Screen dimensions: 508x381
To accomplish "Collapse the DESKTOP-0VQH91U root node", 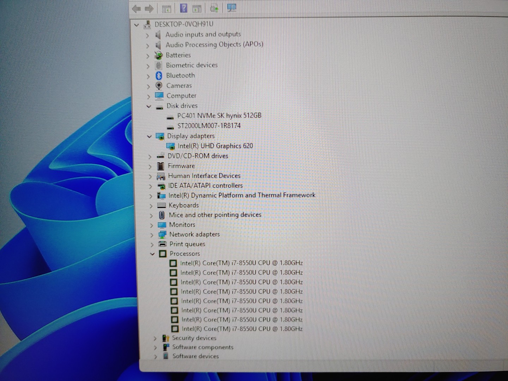I will [x=137, y=25].
